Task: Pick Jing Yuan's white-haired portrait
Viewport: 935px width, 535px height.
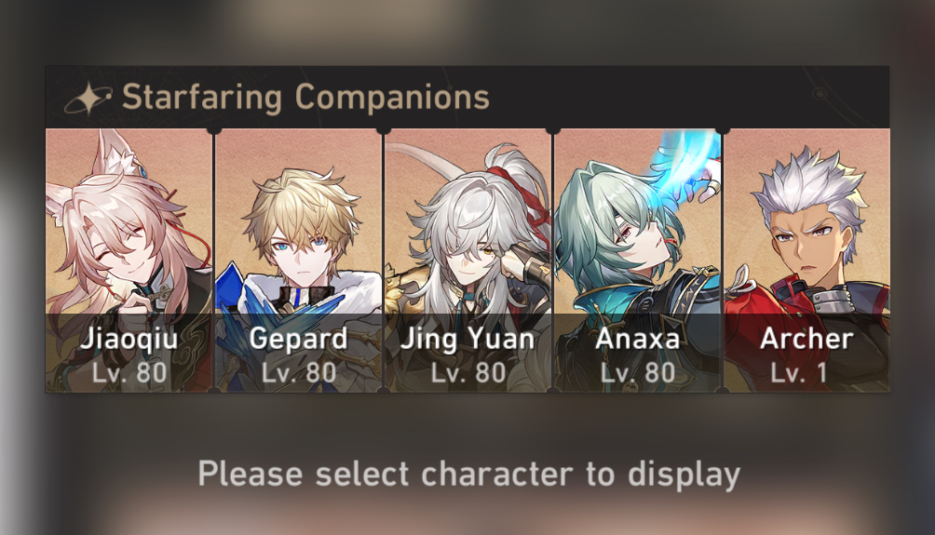Action: tap(467, 261)
